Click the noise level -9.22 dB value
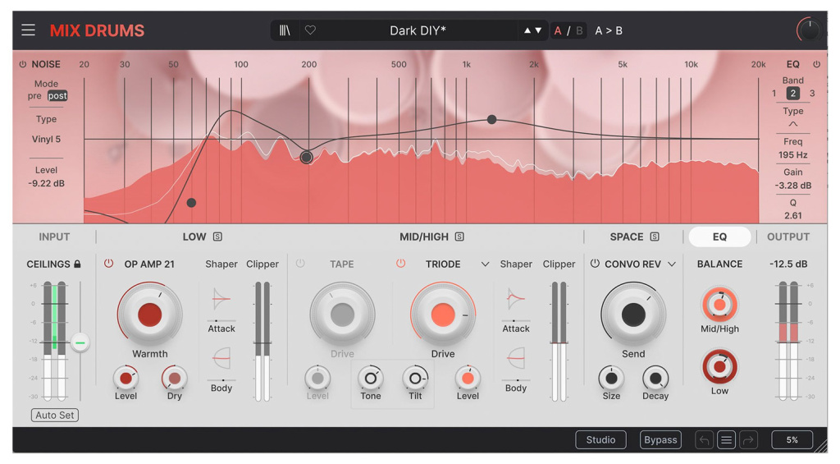840x464 pixels. point(46,183)
